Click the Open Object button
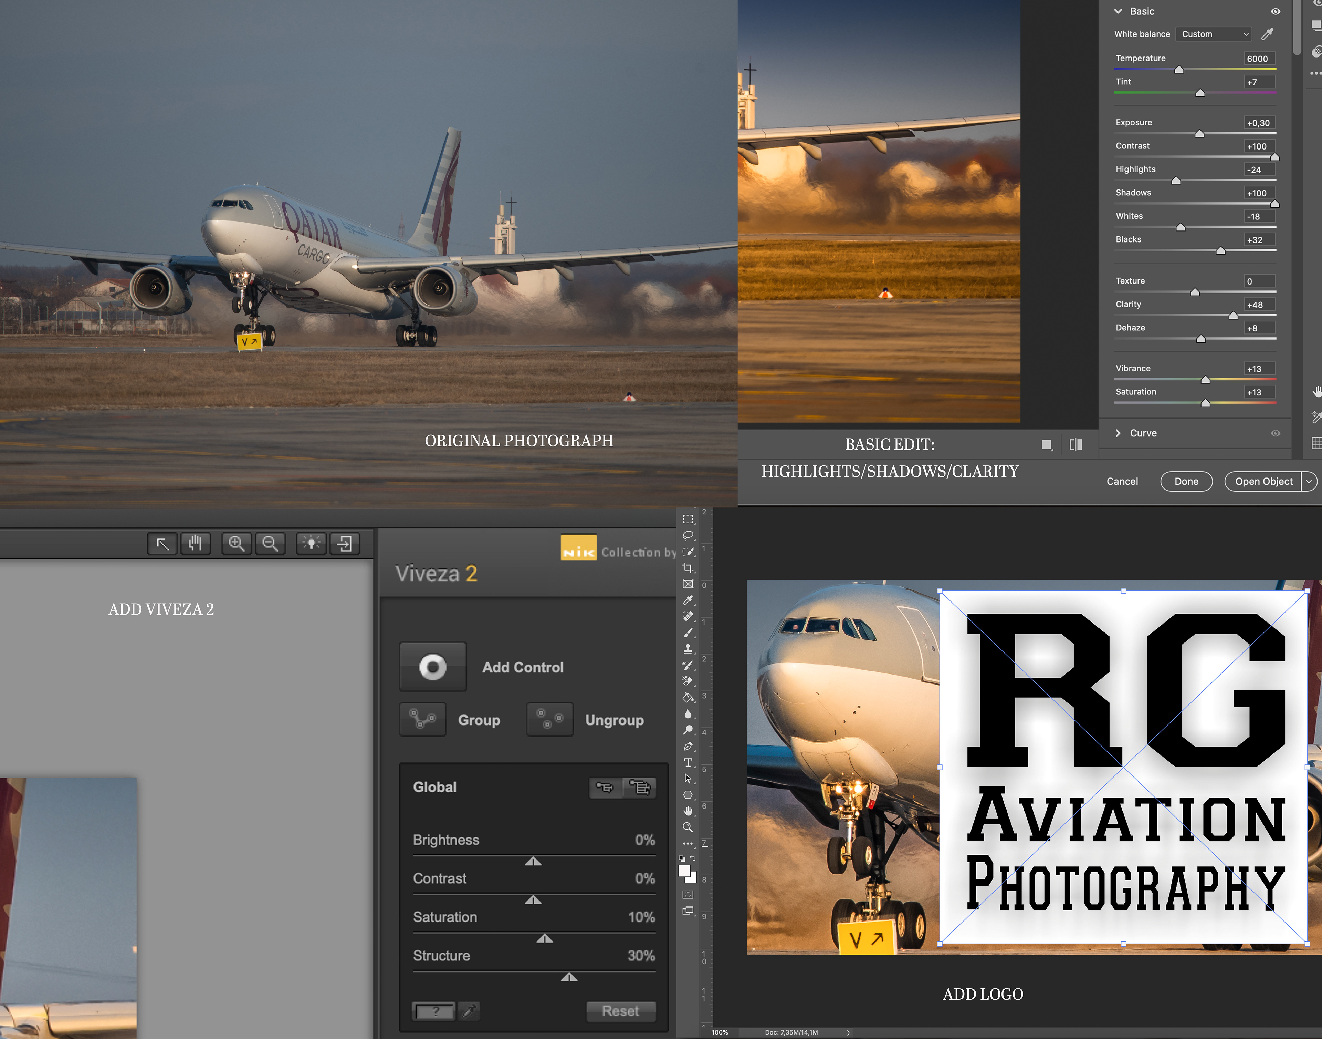Screen dimensions: 1322x1039 click(x=1264, y=481)
